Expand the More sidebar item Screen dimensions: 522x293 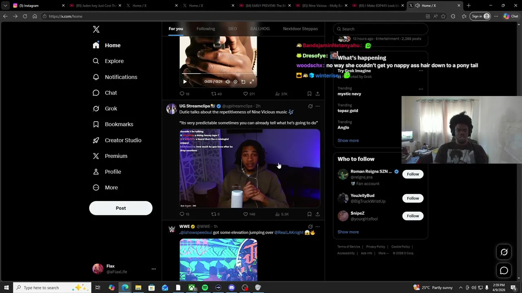click(105, 188)
